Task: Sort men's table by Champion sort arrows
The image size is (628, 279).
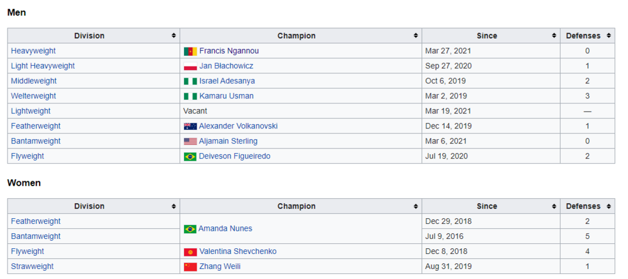Action: point(416,36)
